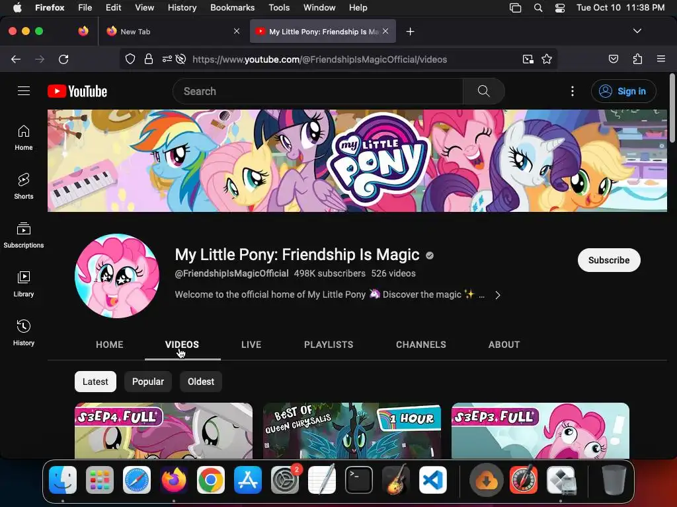Click the page vertical scrollbar

coord(672,108)
